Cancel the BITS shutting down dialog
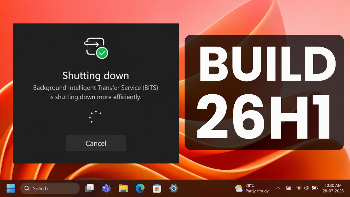Image resolution: width=350 pixels, height=197 pixels. pyautogui.click(x=96, y=143)
